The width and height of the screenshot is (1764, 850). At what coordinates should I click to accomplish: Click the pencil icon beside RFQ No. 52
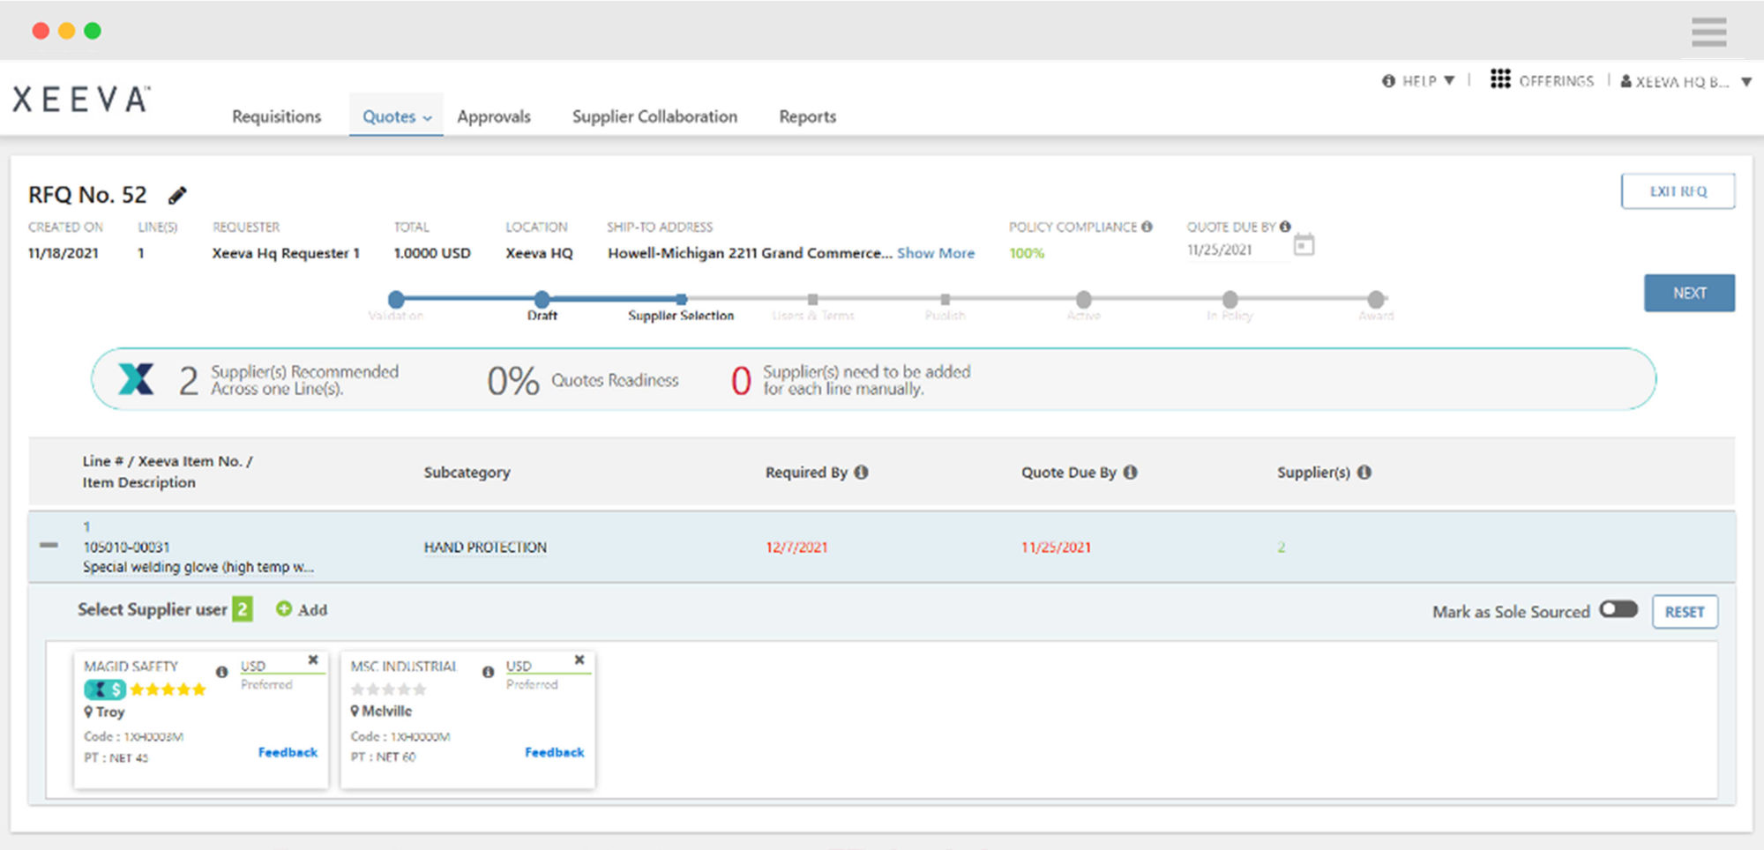click(x=177, y=195)
